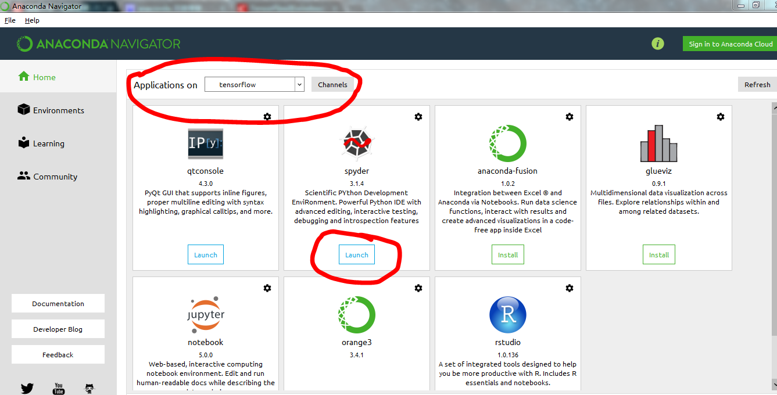Open the YouTube link icon
The width and height of the screenshot is (777, 395).
click(59, 389)
